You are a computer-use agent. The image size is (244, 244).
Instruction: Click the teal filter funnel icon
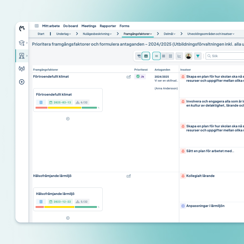point(198,56)
